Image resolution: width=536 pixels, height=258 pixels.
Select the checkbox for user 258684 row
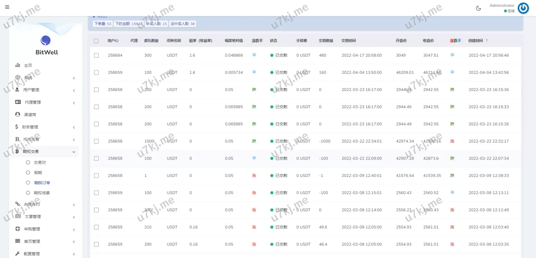(x=97, y=55)
